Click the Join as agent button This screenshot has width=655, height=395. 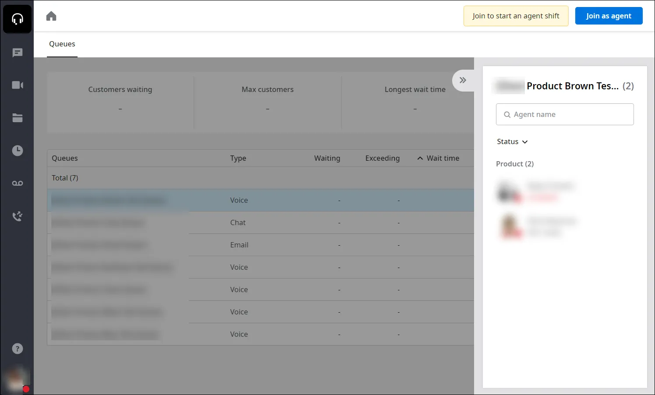pos(609,16)
